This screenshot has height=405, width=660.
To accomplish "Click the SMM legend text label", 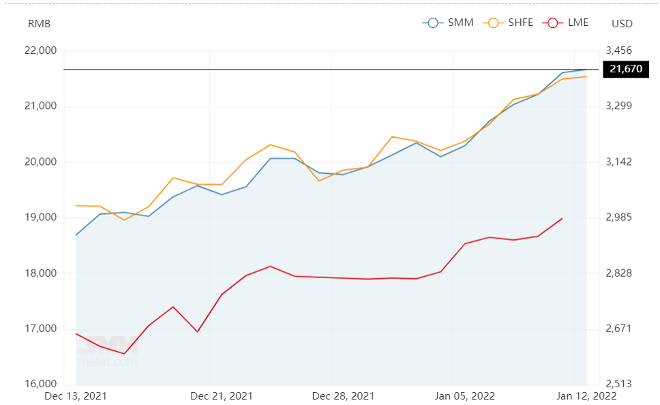I will click(460, 22).
